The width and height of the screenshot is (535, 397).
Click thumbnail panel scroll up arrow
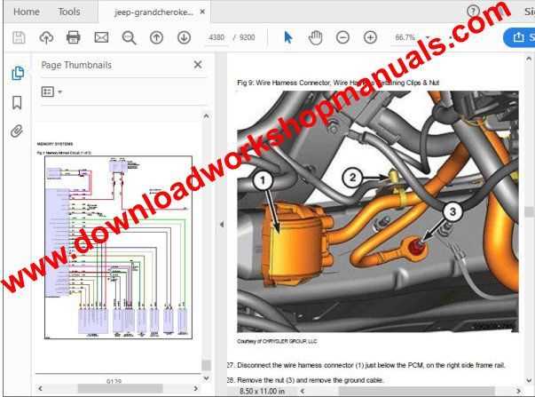tap(206, 116)
